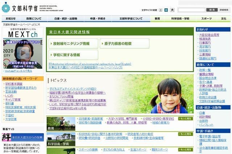Open the 申請・手続き menu tab
Screen dimensions: 232x154
tap(98, 18)
